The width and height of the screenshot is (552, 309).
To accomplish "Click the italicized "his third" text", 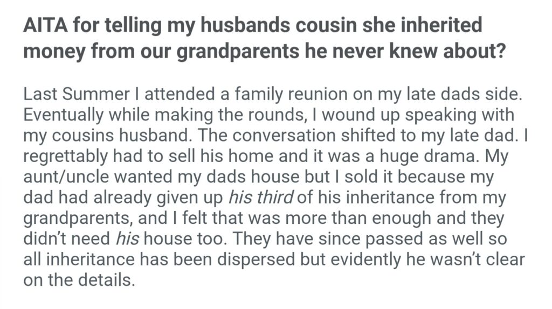I will pos(261,198).
